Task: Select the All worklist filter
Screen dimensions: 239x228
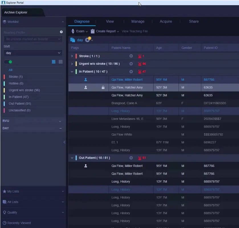Action: 11,70
